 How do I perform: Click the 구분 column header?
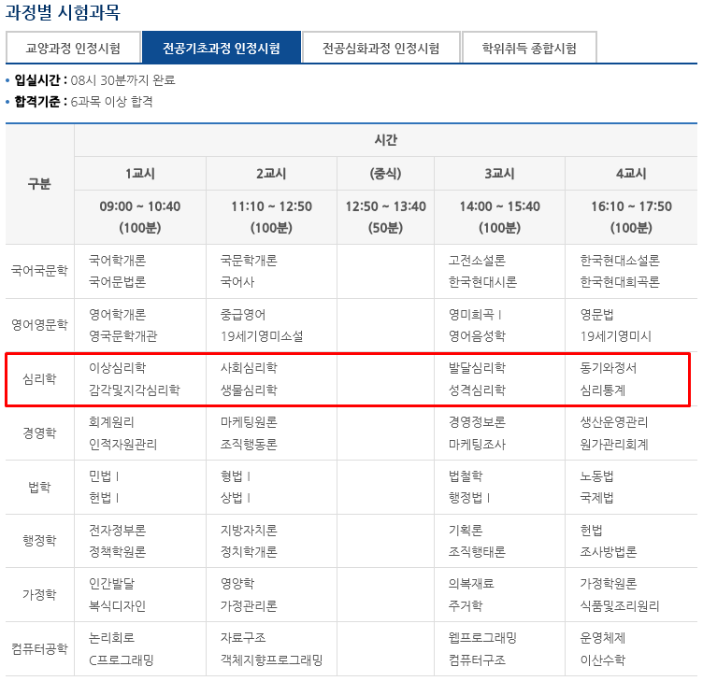[x=39, y=184]
